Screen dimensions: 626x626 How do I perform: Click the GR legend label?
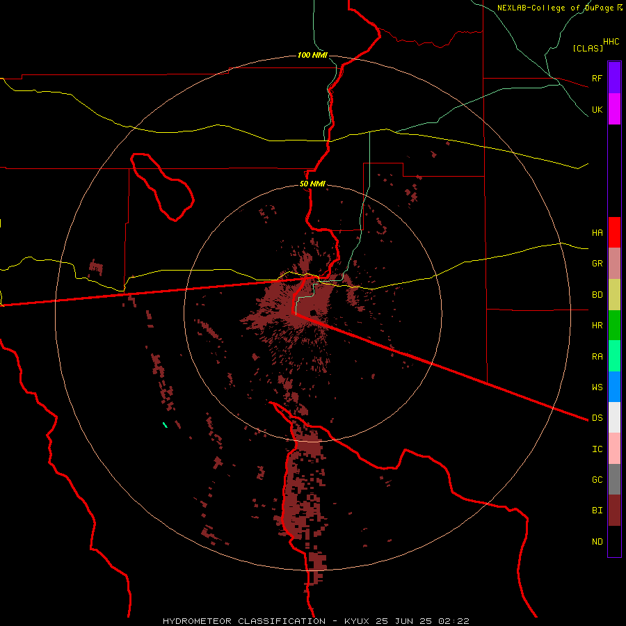click(x=597, y=264)
